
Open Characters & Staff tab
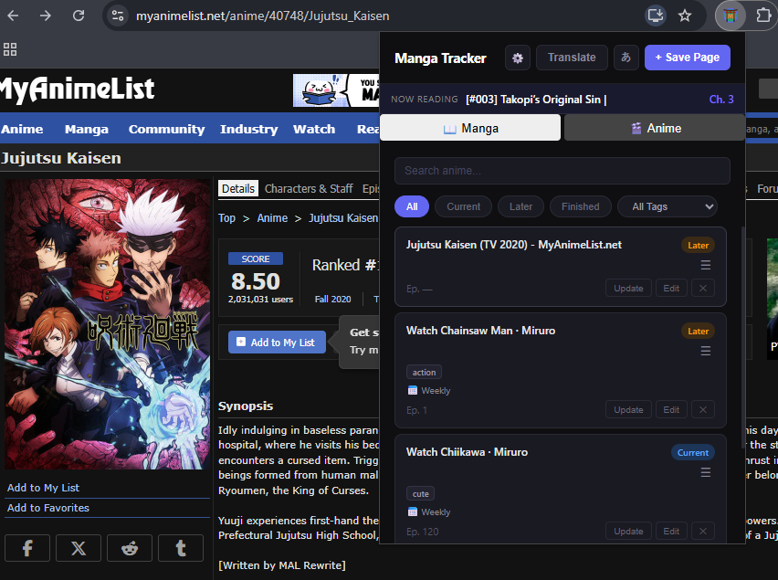point(309,188)
